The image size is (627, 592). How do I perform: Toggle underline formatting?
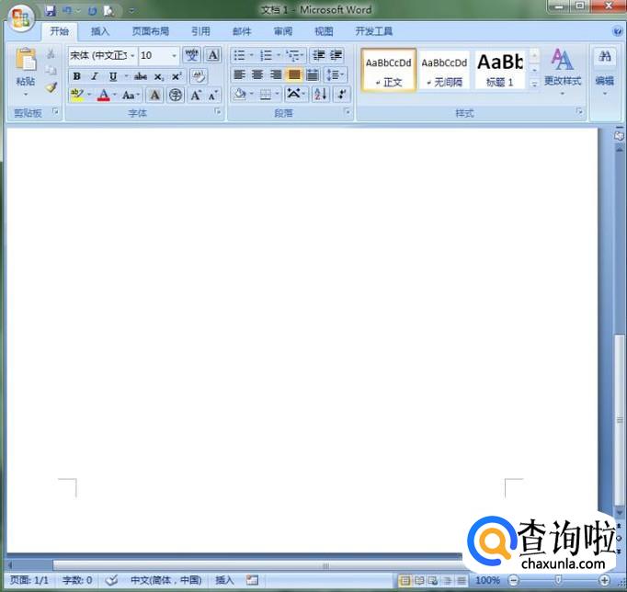[x=113, y=76]
